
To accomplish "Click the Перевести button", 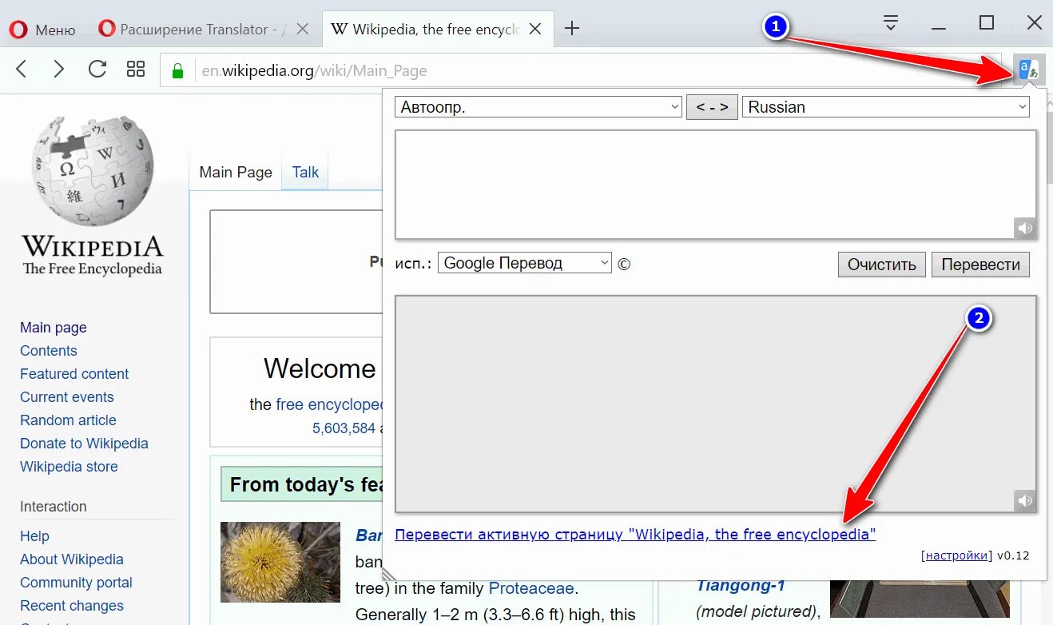I will tap(980, 265).
